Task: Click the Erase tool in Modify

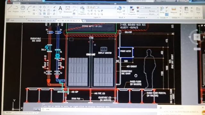Action: click(x=54, y=7)
